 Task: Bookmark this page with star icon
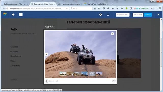(95, 8)
